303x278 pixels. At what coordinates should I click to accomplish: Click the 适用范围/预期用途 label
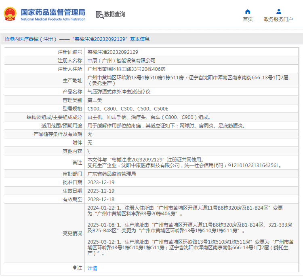pos(62,126)
